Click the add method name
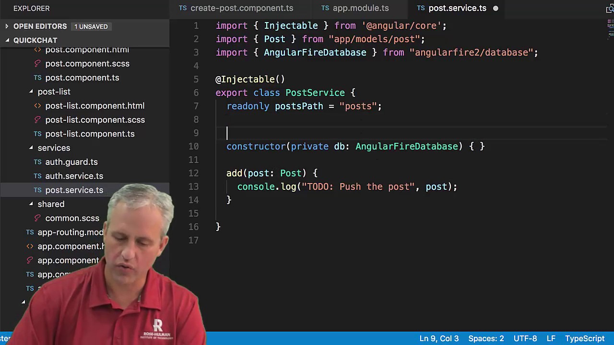The width and height of the screenshot is (614, 345). click(235, 173)
